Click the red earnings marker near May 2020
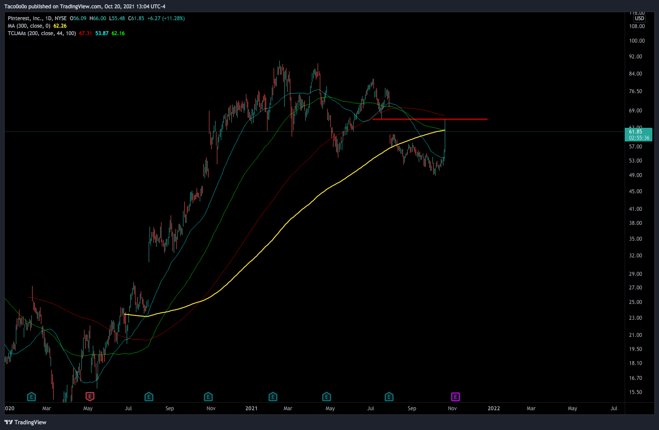 [x=90, y=397]
